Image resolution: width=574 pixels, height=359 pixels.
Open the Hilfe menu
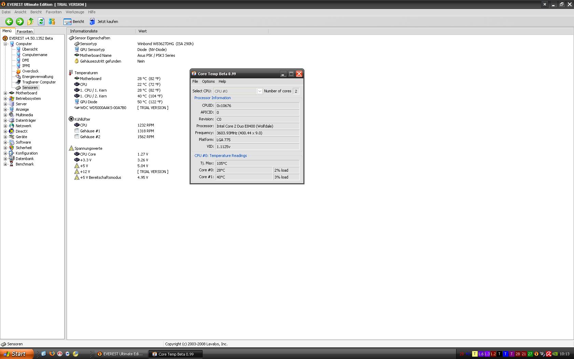tap(92, 12)
